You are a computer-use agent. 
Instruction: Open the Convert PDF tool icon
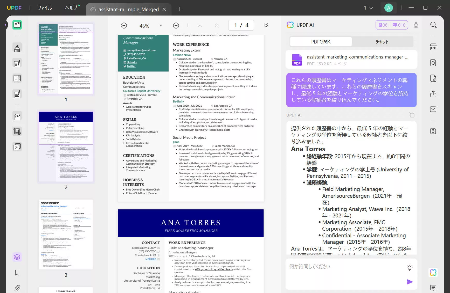(x=433, y=63)
